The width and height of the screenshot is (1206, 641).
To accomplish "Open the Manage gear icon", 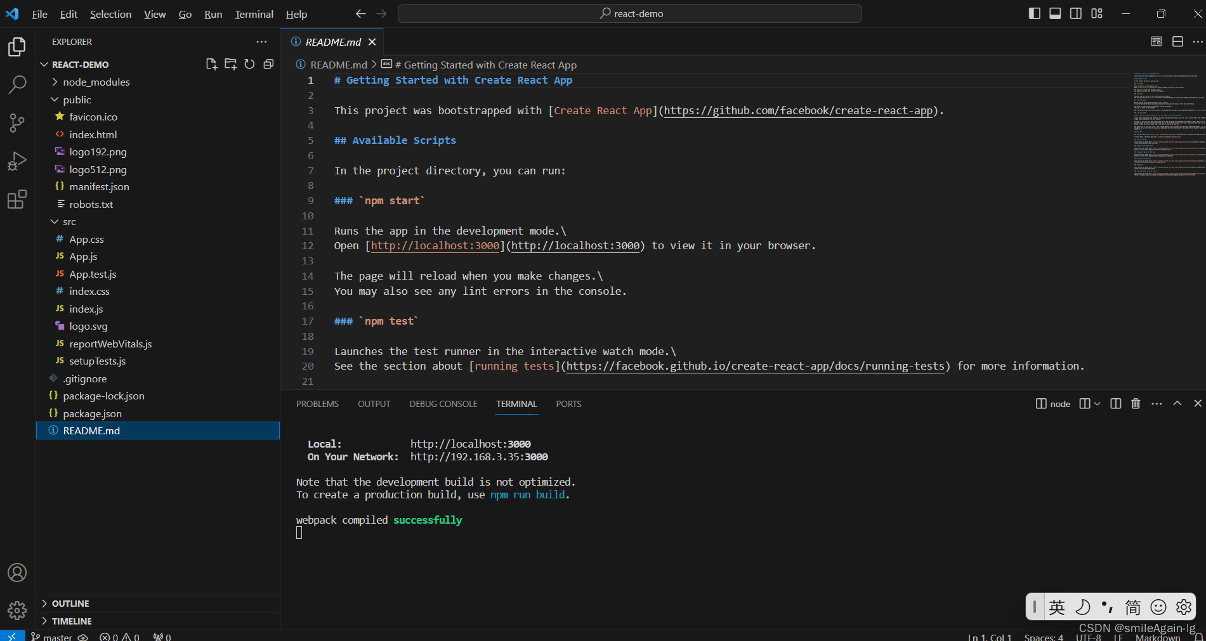I will (x=17, y=611).
